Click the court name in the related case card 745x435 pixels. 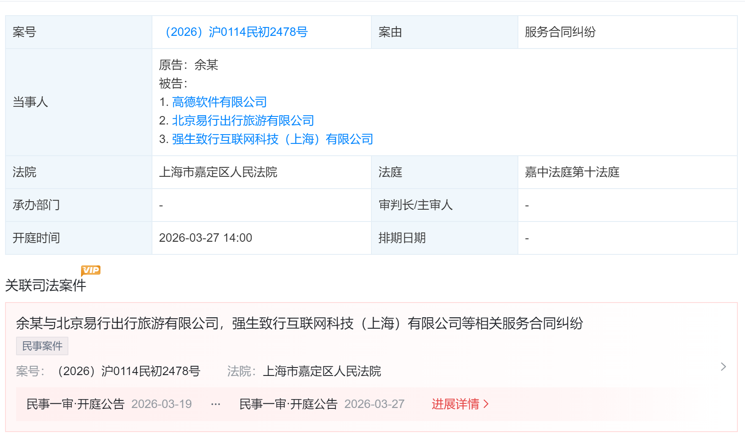click(x=322, y=371)
